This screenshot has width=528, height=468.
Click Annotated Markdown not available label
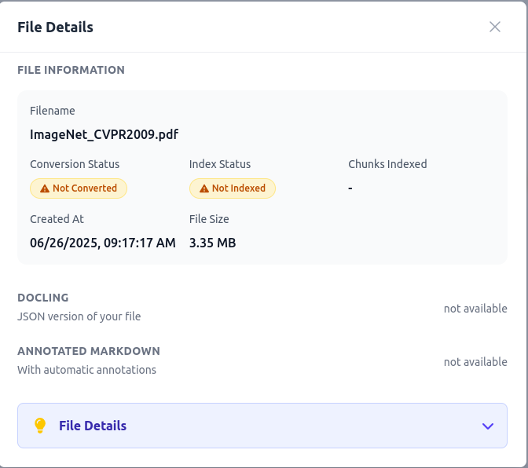click(x=475, y=362)
